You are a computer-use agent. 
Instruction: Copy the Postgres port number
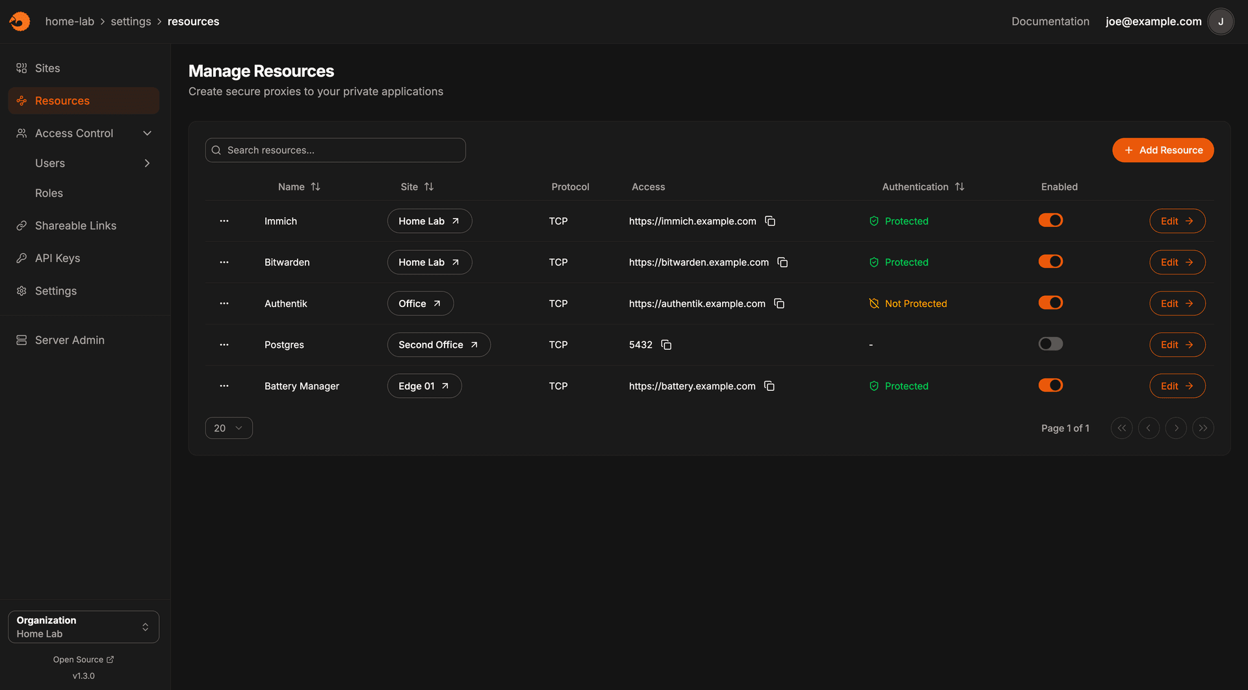[668, 345]
